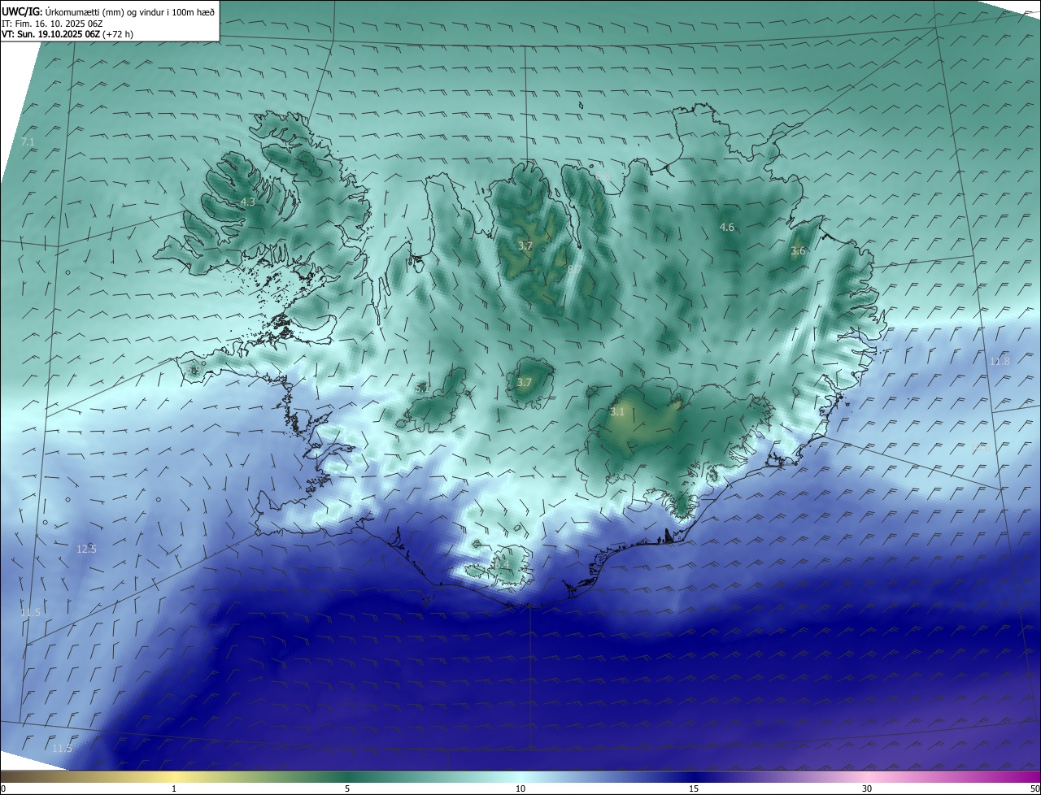Click the 7.1 value label over the sea
The height and width of the screenshot is (795, 1041).
[28, 142]
